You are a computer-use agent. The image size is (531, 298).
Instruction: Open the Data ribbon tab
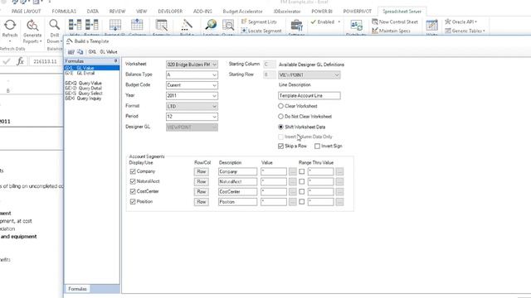[x=92, y=11]
